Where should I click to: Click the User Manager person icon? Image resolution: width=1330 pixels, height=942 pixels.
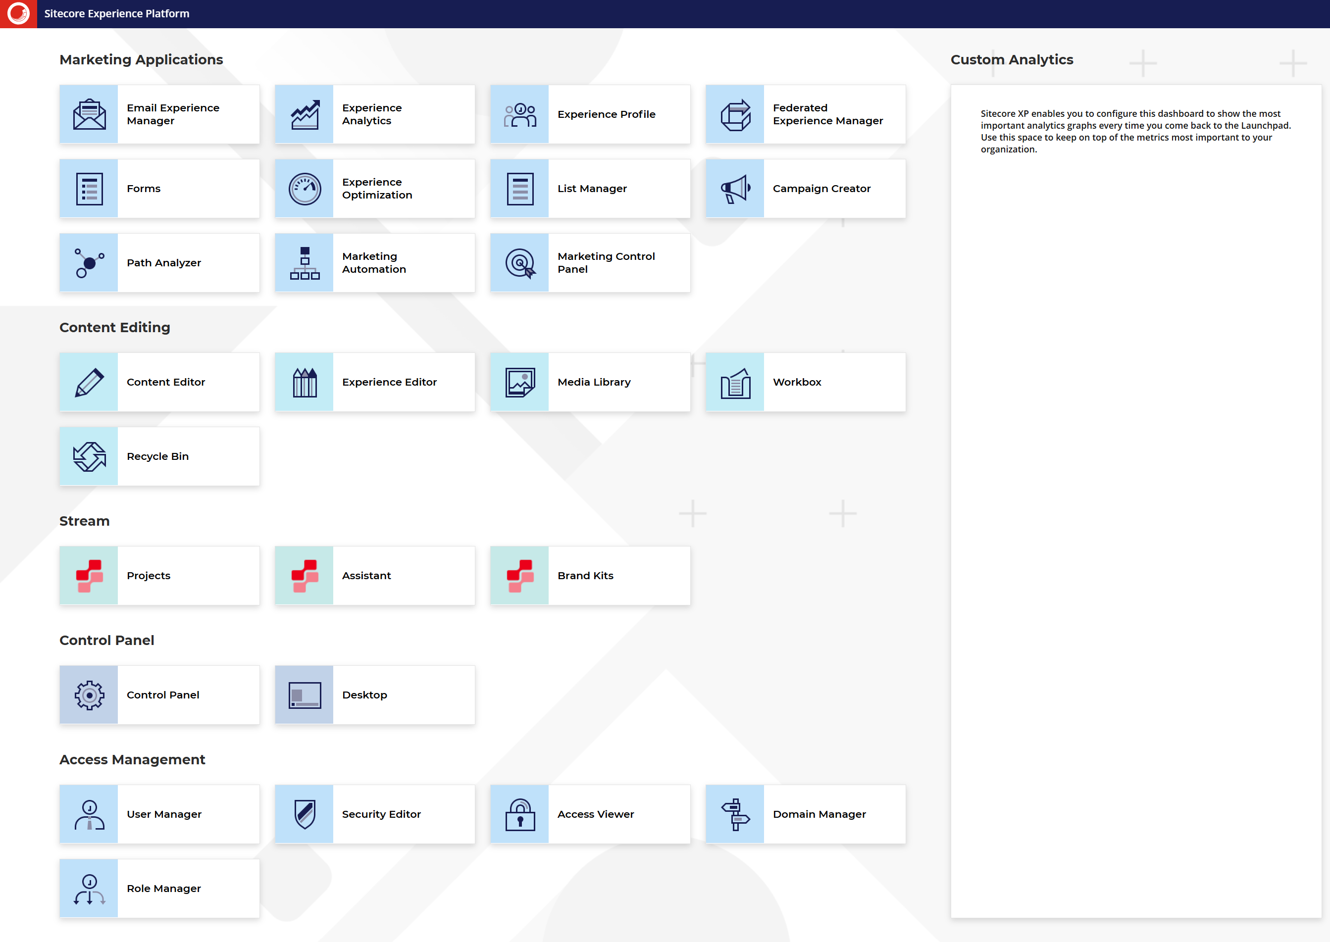(89, 814)
